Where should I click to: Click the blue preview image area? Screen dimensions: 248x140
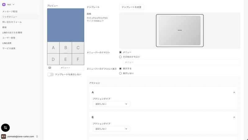coord(66,25)
